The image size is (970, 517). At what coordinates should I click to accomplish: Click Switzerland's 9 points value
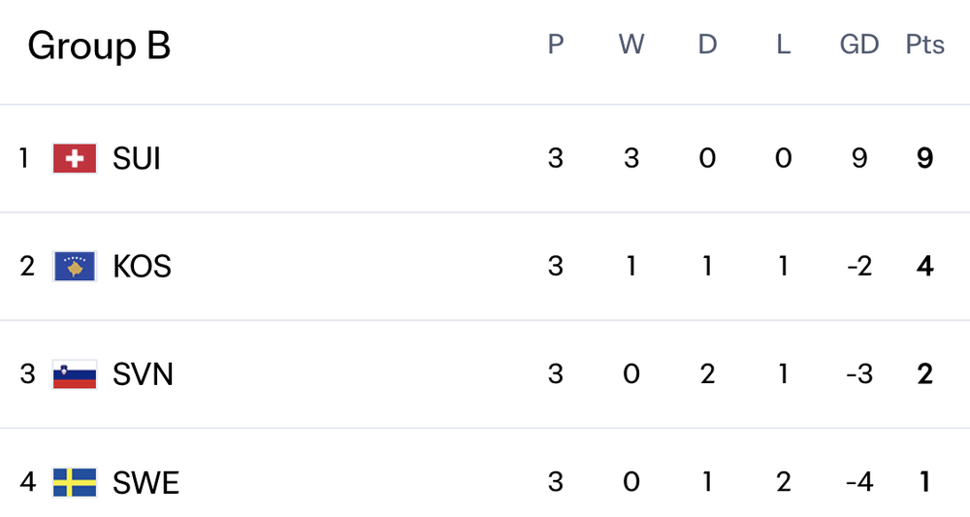(924, 158)
